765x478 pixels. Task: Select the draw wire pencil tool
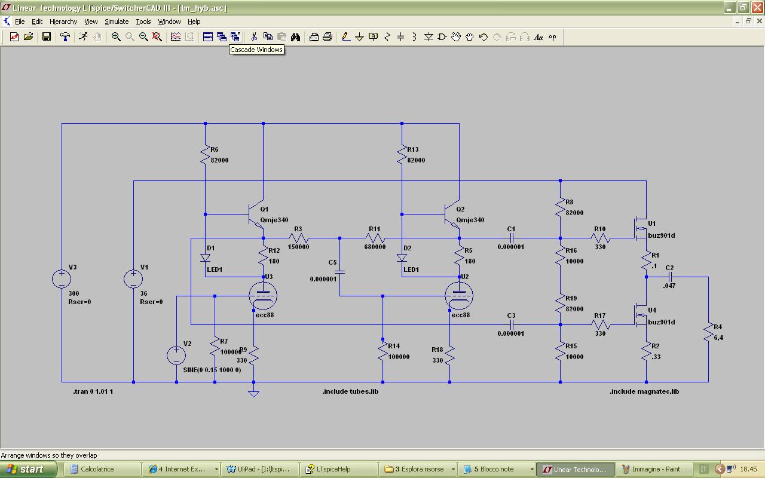[345, 37]
